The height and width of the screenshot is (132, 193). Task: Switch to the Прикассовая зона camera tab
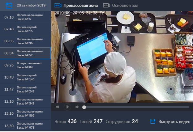point(80,5)
